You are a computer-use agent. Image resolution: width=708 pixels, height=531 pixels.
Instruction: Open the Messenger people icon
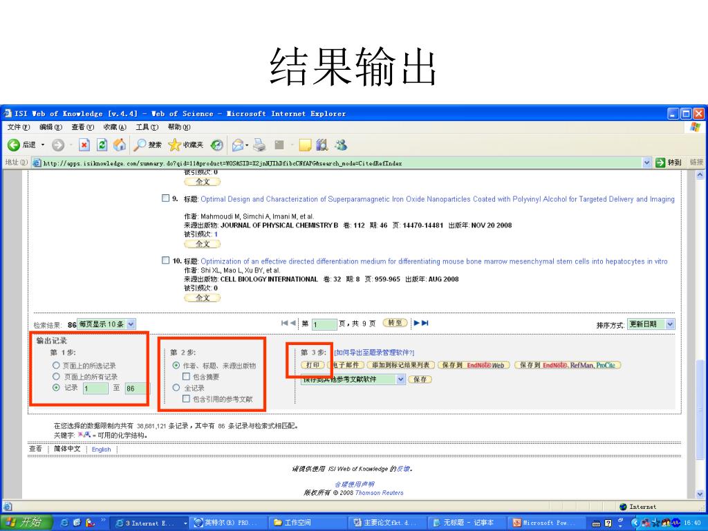341,145
